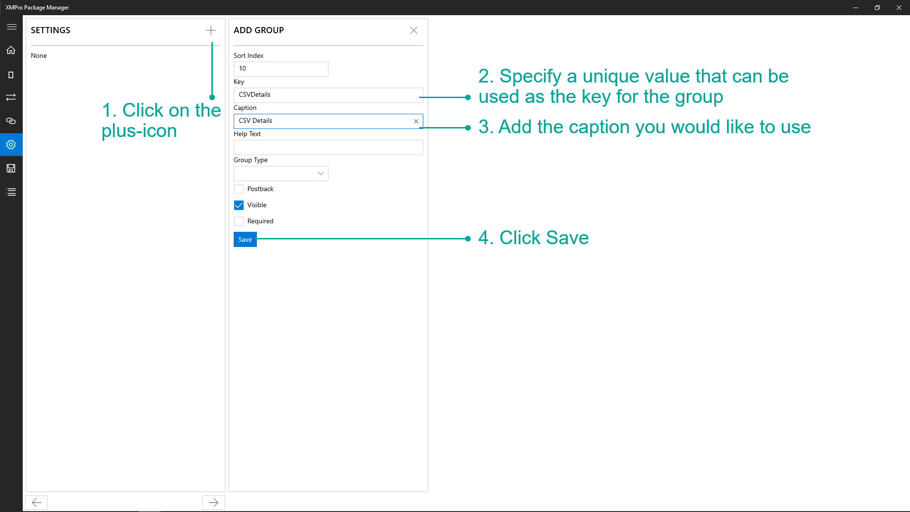Viewport: 910px width, 512px height.
Task: Open the Settings gear sidebar icon
Action: click(x=11, y=145)
